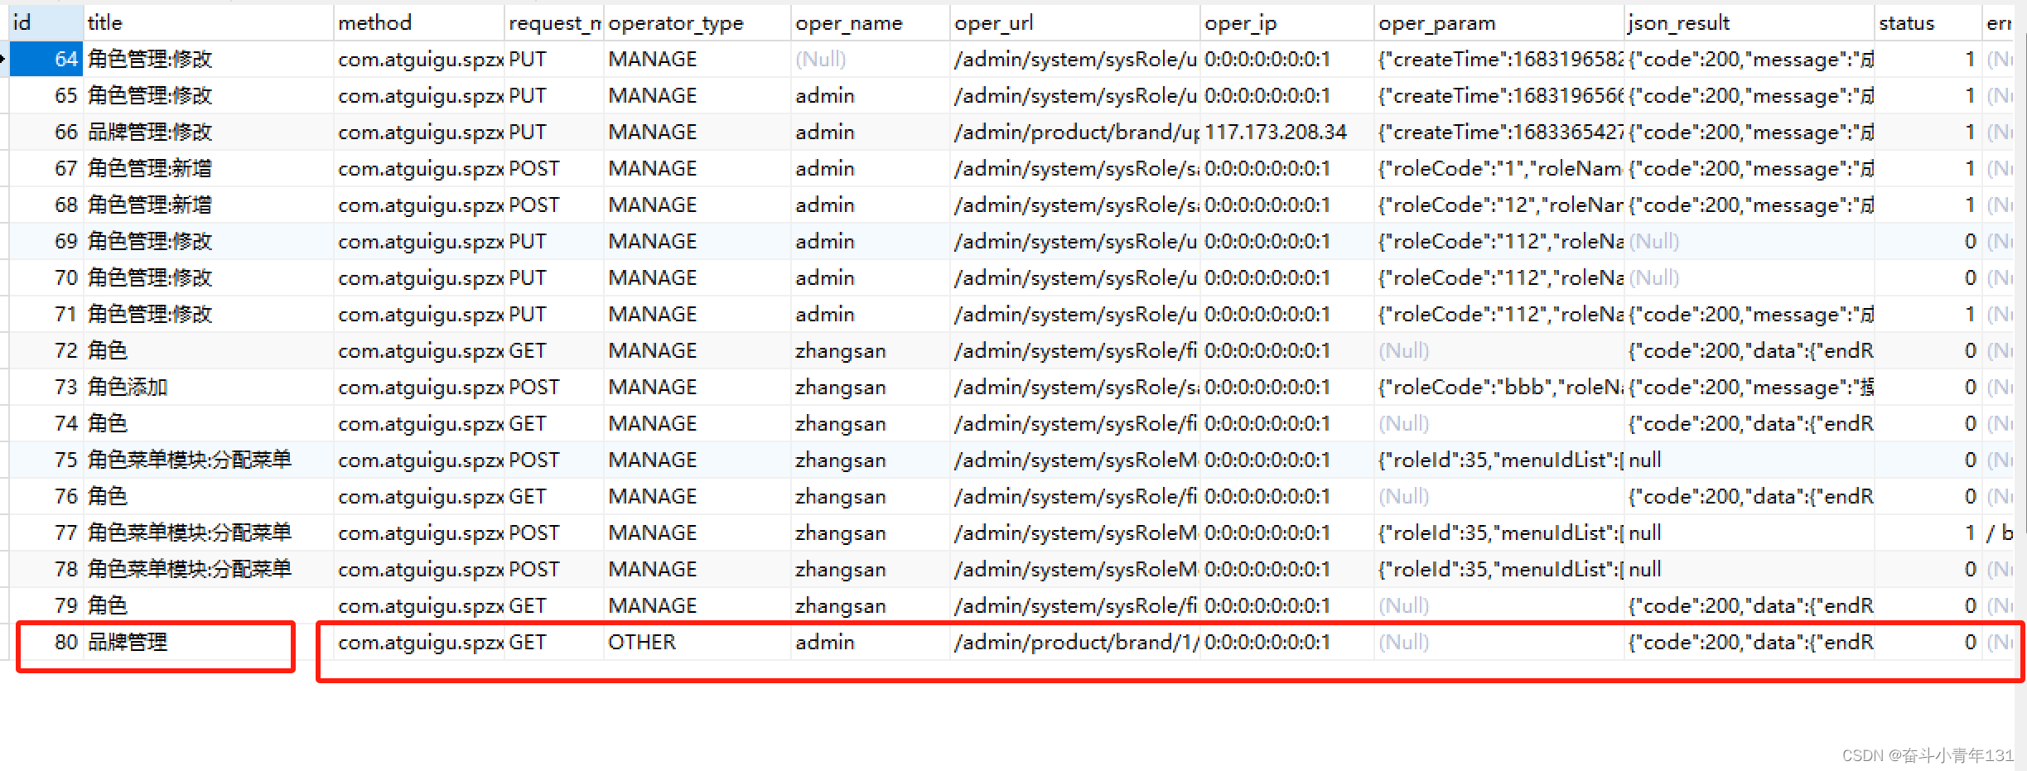Select admin oper_name in row 71
The width and height of the screenshot is (2027, 771).
[x=870, y=315]
